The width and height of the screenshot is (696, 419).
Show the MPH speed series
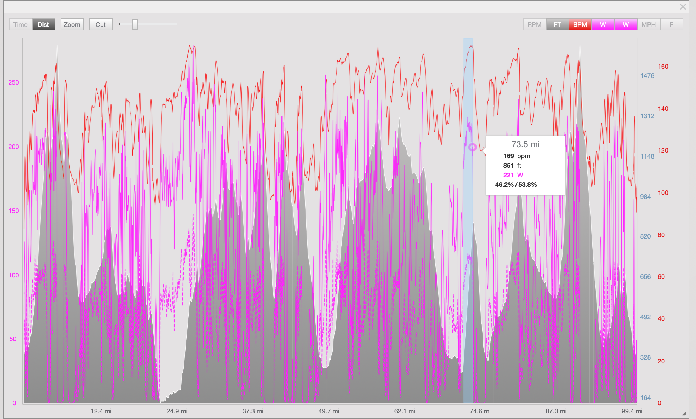649,24
